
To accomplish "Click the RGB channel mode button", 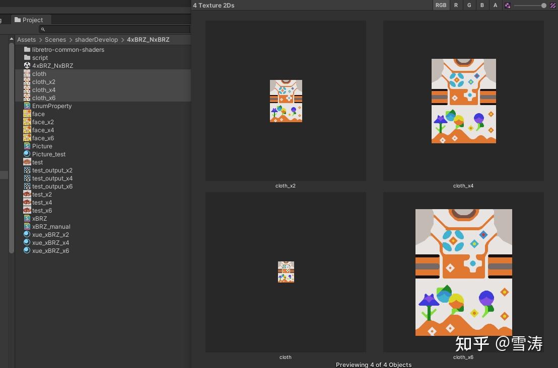I will tap(441, 5).
